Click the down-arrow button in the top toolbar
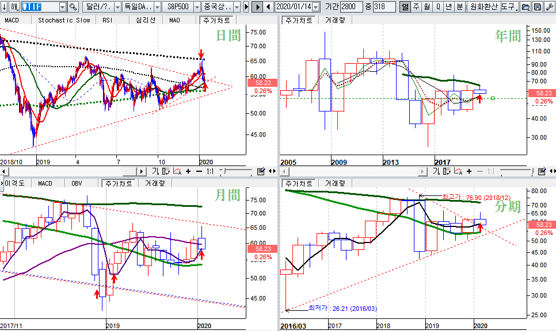Image resolution: width=556 pixels, height=331 pixels. tap(4, 6)
